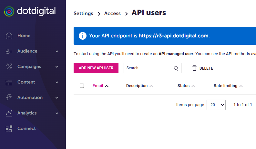
Task: Open Connect in the sidebar
Action: (x=26, y=128)
